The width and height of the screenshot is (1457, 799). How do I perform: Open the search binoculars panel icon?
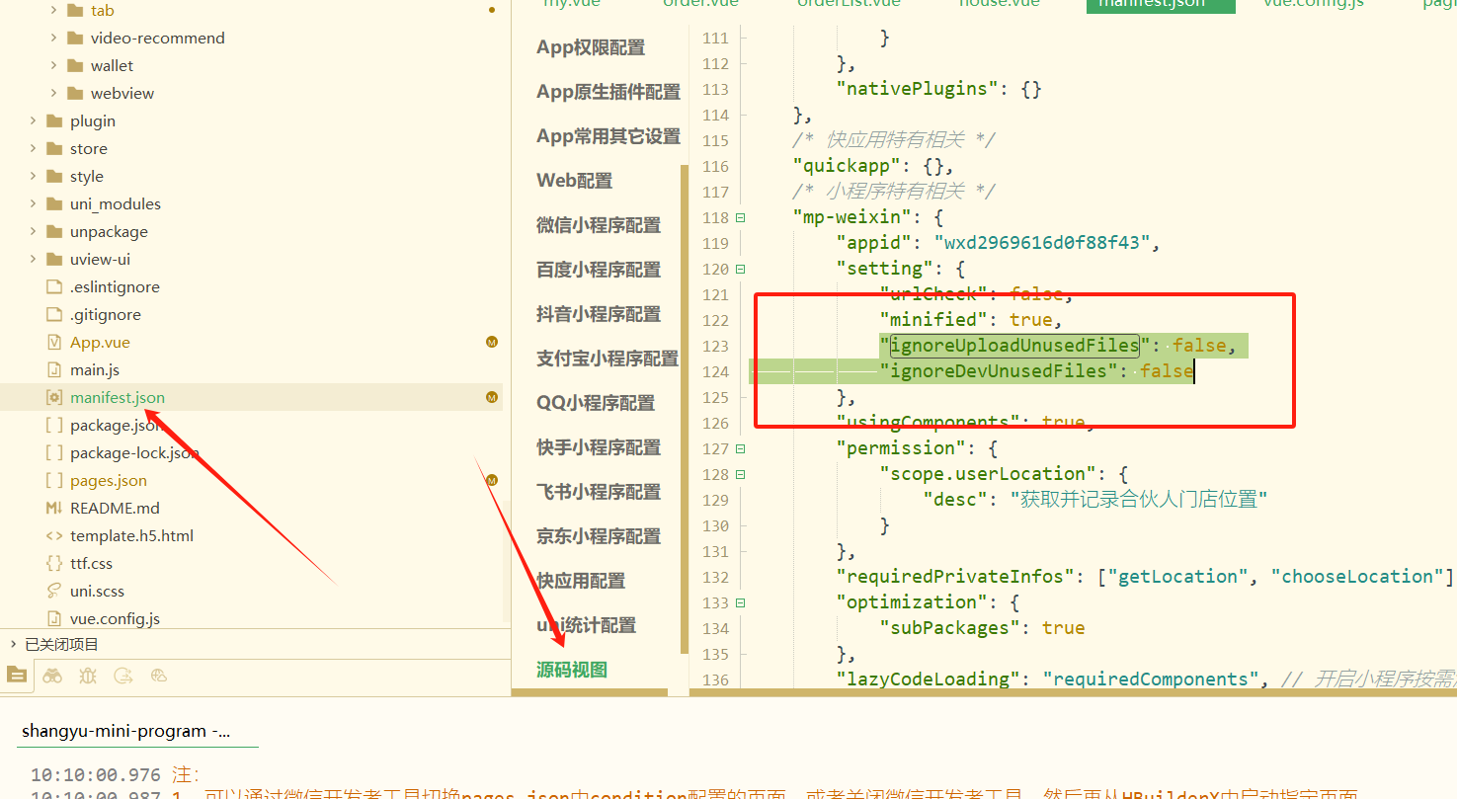[51, 676]
